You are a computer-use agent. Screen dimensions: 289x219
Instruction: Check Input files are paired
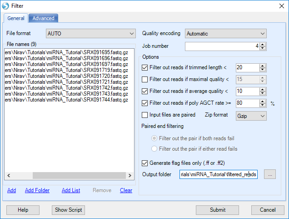(144, 115)
